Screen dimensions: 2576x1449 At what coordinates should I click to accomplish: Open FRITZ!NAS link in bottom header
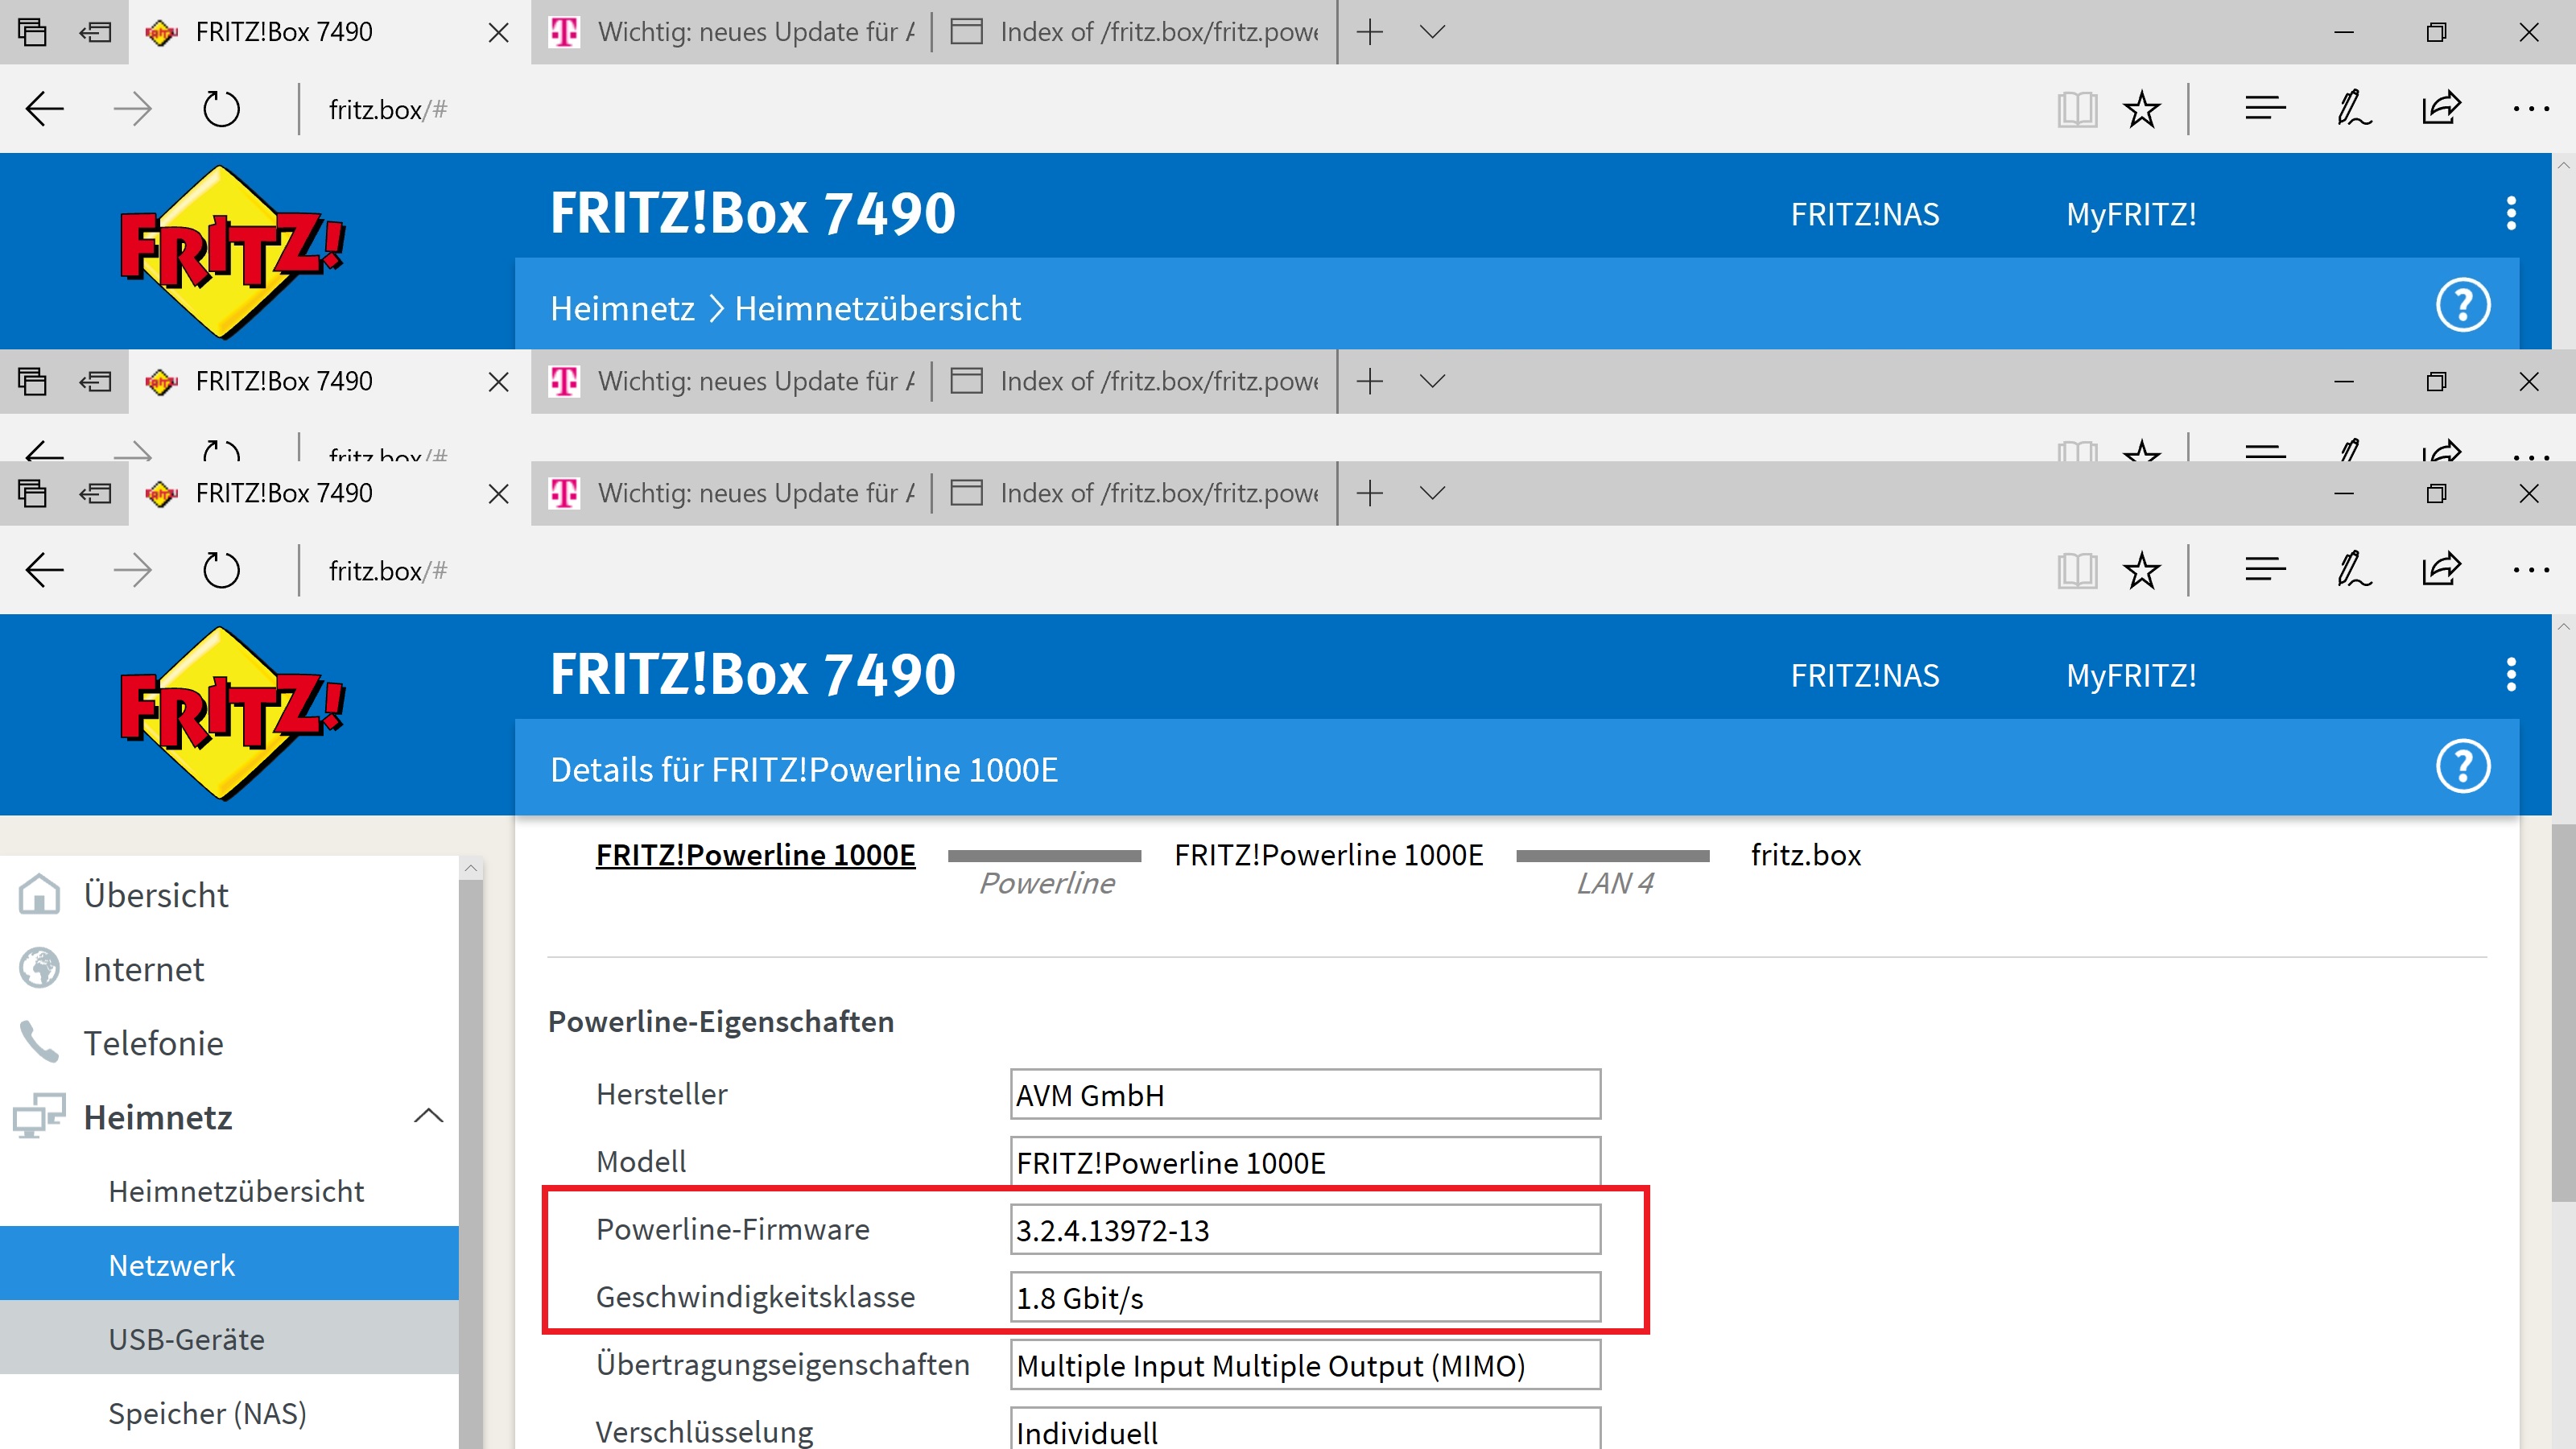pos(1864,676)
